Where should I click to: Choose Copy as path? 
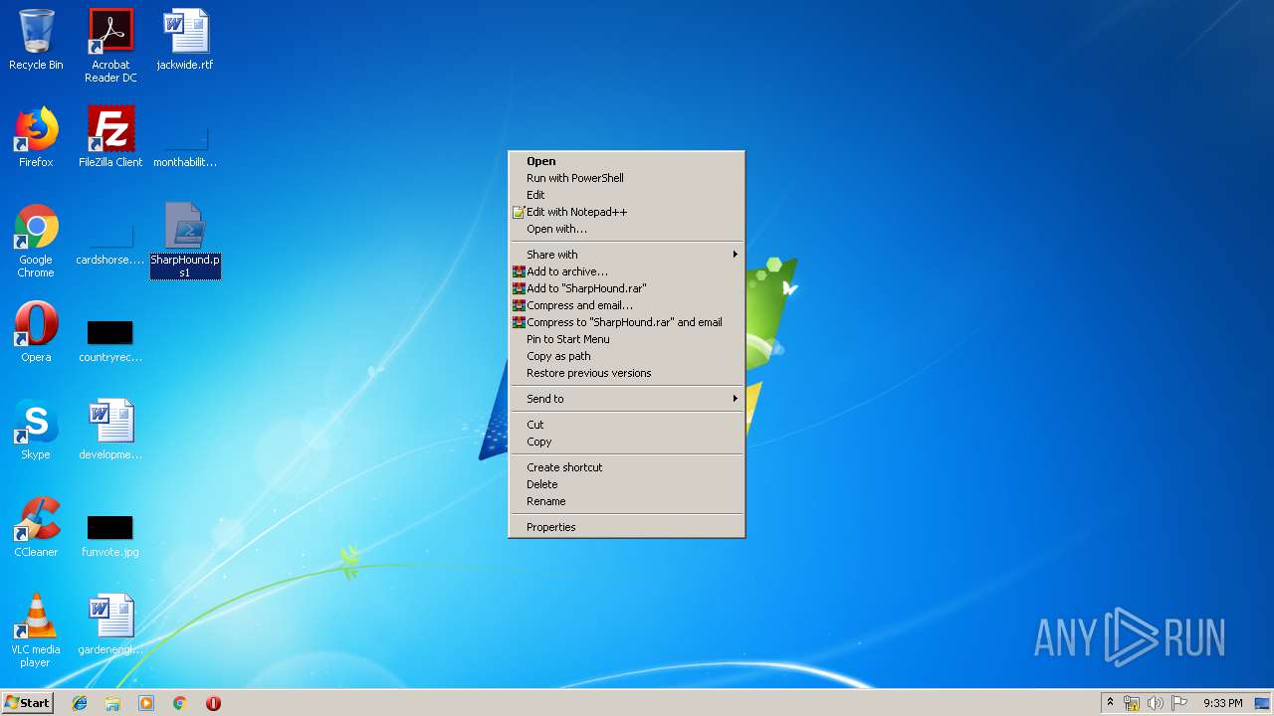coord(626,356)
